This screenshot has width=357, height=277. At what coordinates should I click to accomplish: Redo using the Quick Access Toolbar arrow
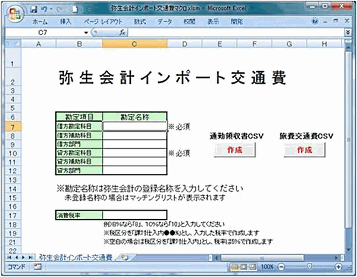point(59,9)
